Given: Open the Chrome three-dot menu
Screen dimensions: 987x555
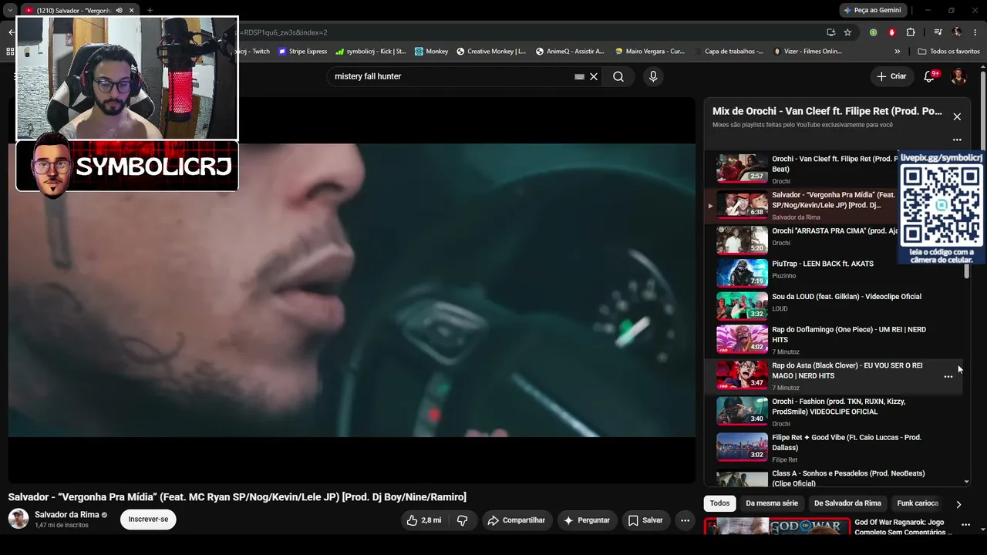Looking at the screenshot, I should (x=975, y=32).
